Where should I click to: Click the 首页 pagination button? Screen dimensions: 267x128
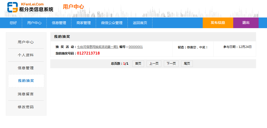click(x=138, y=64)
